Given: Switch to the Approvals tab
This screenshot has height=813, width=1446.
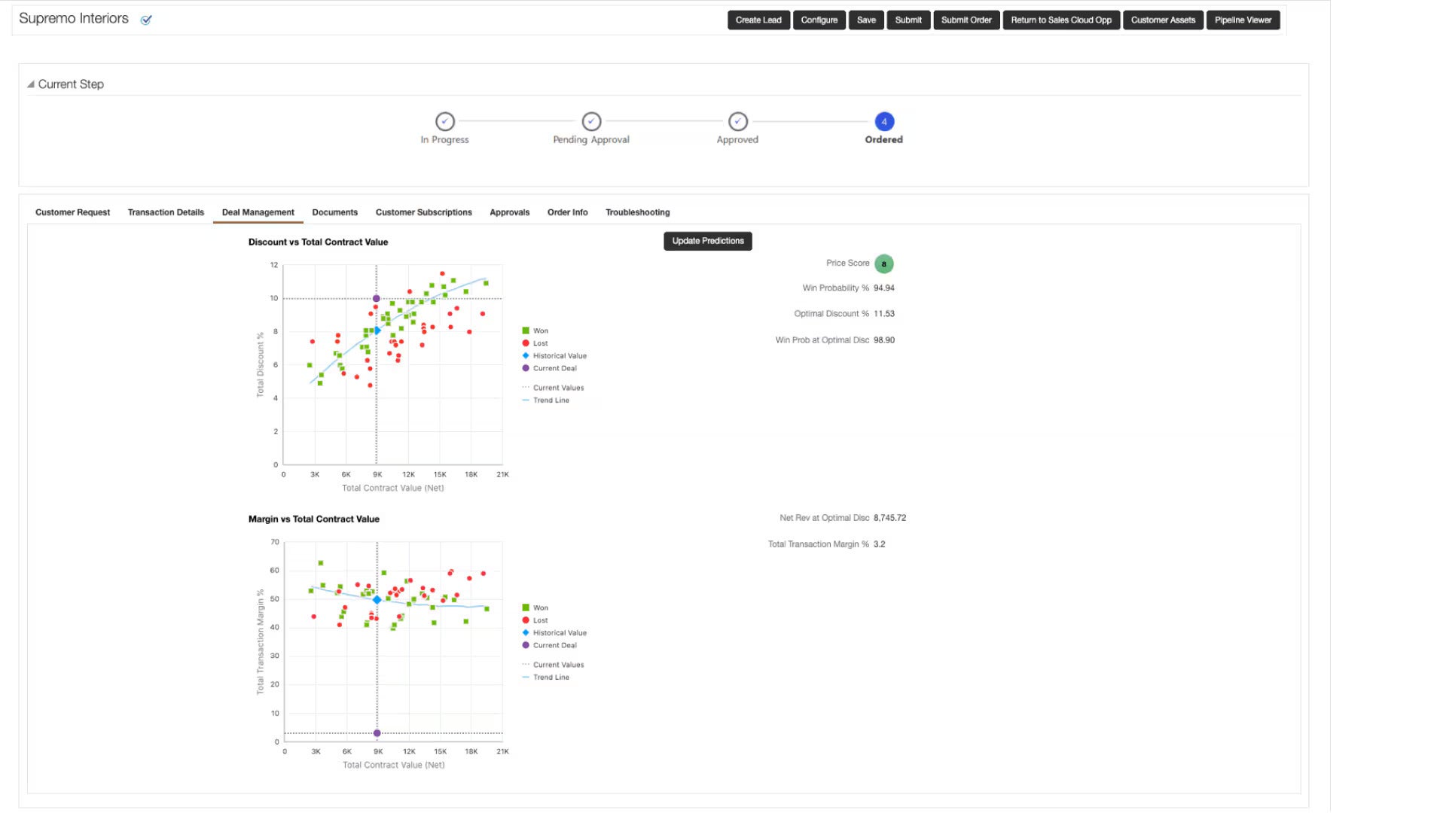Looking at the screenshot, I should click(509, 212).
